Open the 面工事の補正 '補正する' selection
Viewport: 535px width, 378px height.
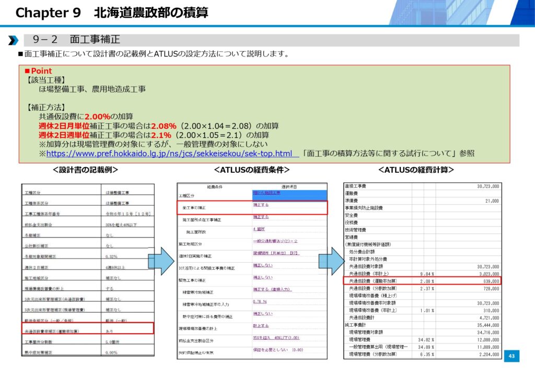click(x=261, y=205)
